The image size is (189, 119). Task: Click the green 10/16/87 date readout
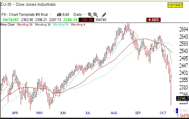click(x=10, y=20)
